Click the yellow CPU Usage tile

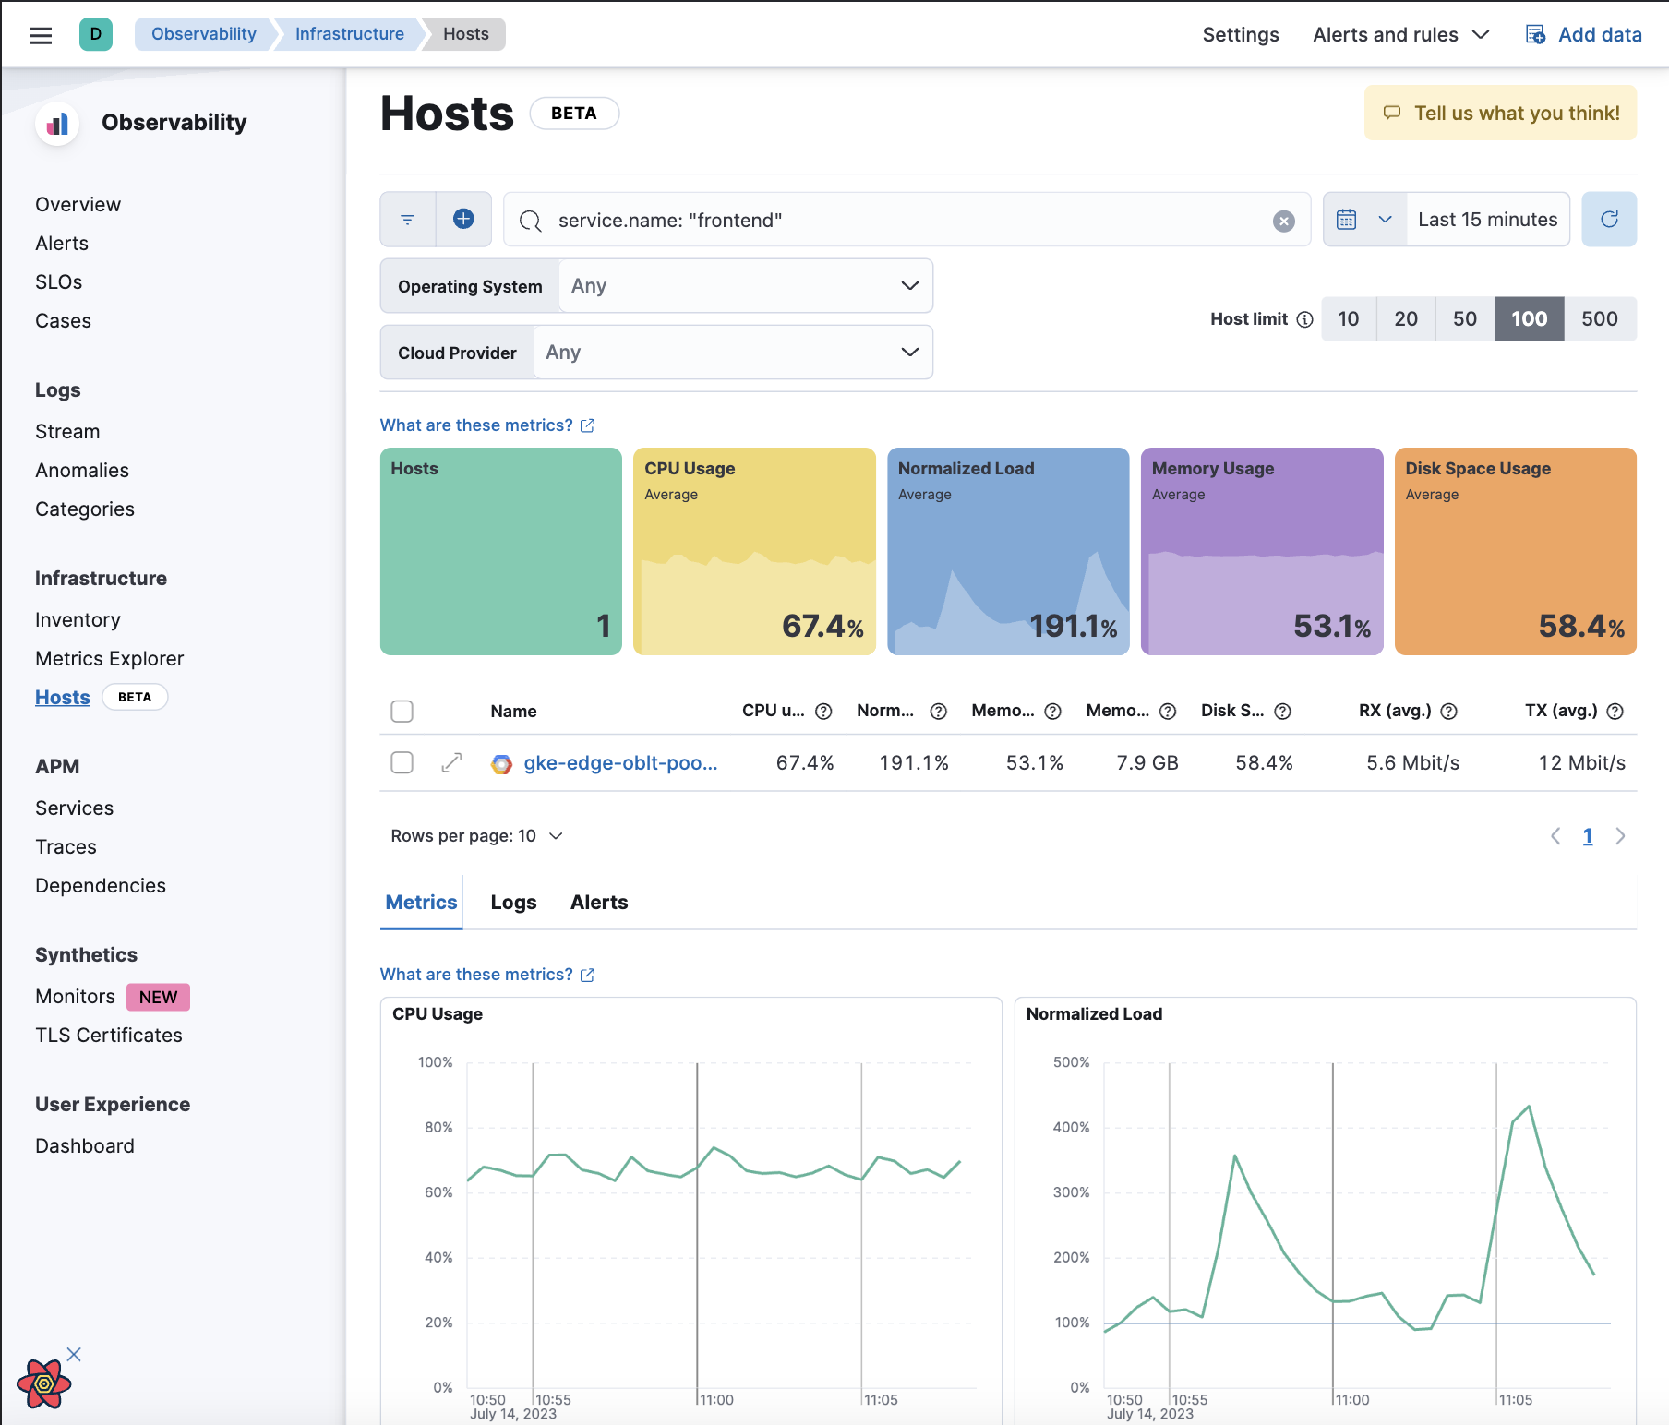pyautogui.click(x=754, y=552)
